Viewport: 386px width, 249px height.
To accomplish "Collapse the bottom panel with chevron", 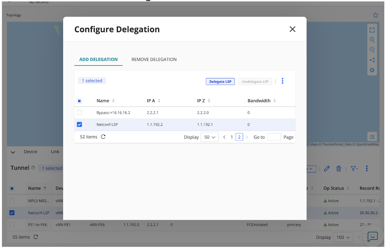I will [13, 152].
